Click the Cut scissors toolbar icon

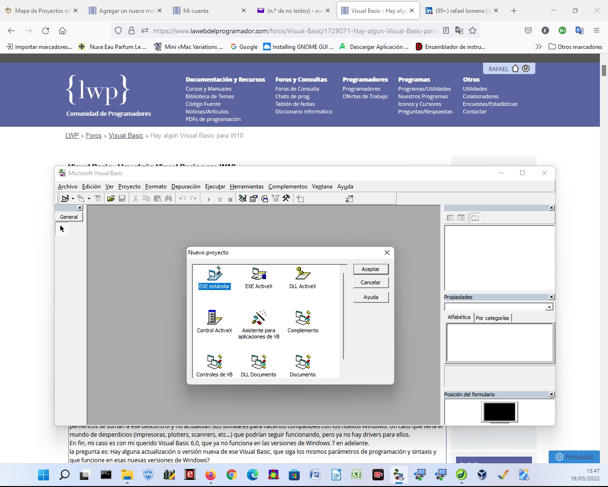pyautogui.click(x=135, y=198)
